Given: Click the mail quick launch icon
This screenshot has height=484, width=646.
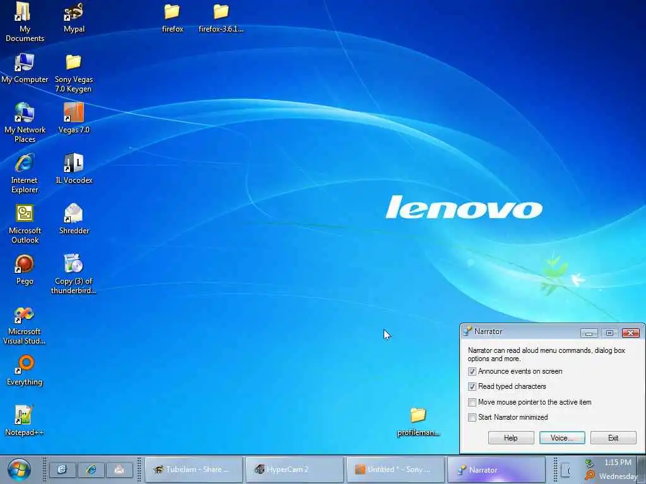Looking at the screenshot, I should coord(119,470).
